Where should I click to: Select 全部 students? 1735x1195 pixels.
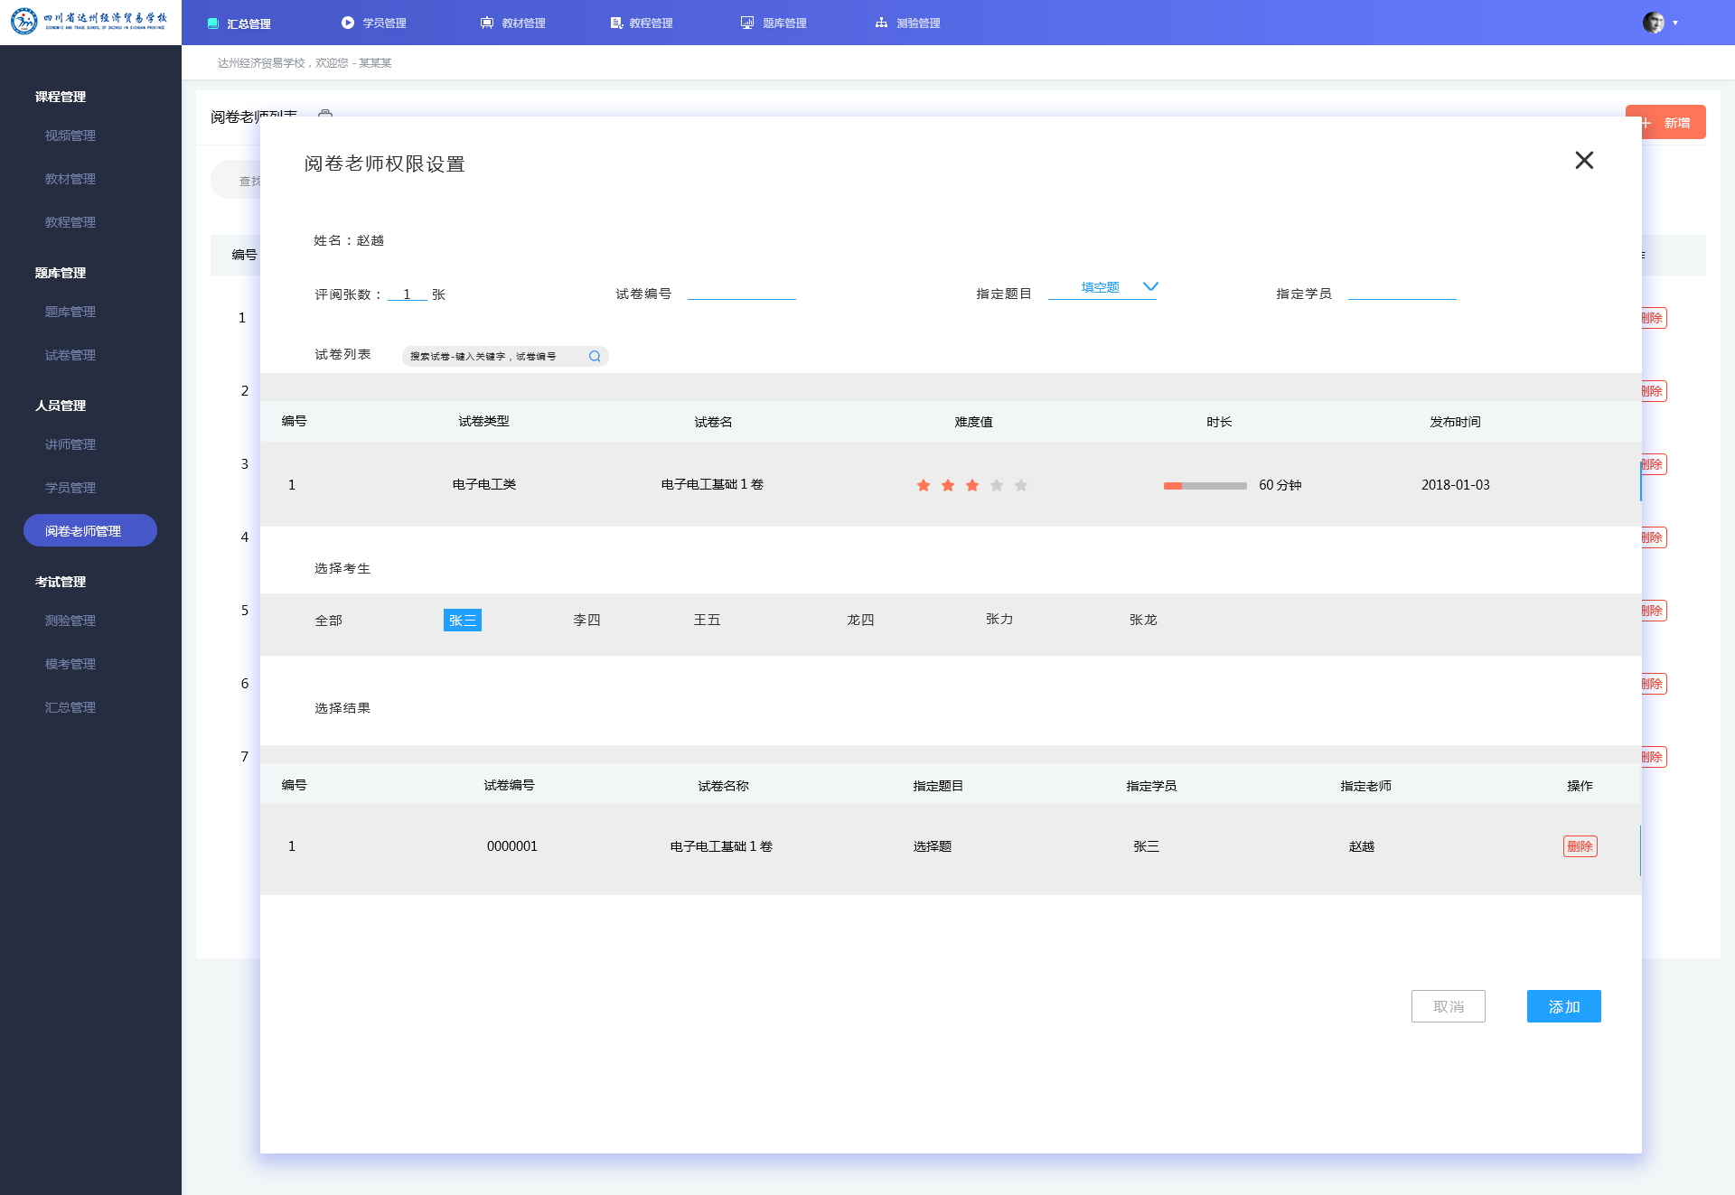[328, 621]
